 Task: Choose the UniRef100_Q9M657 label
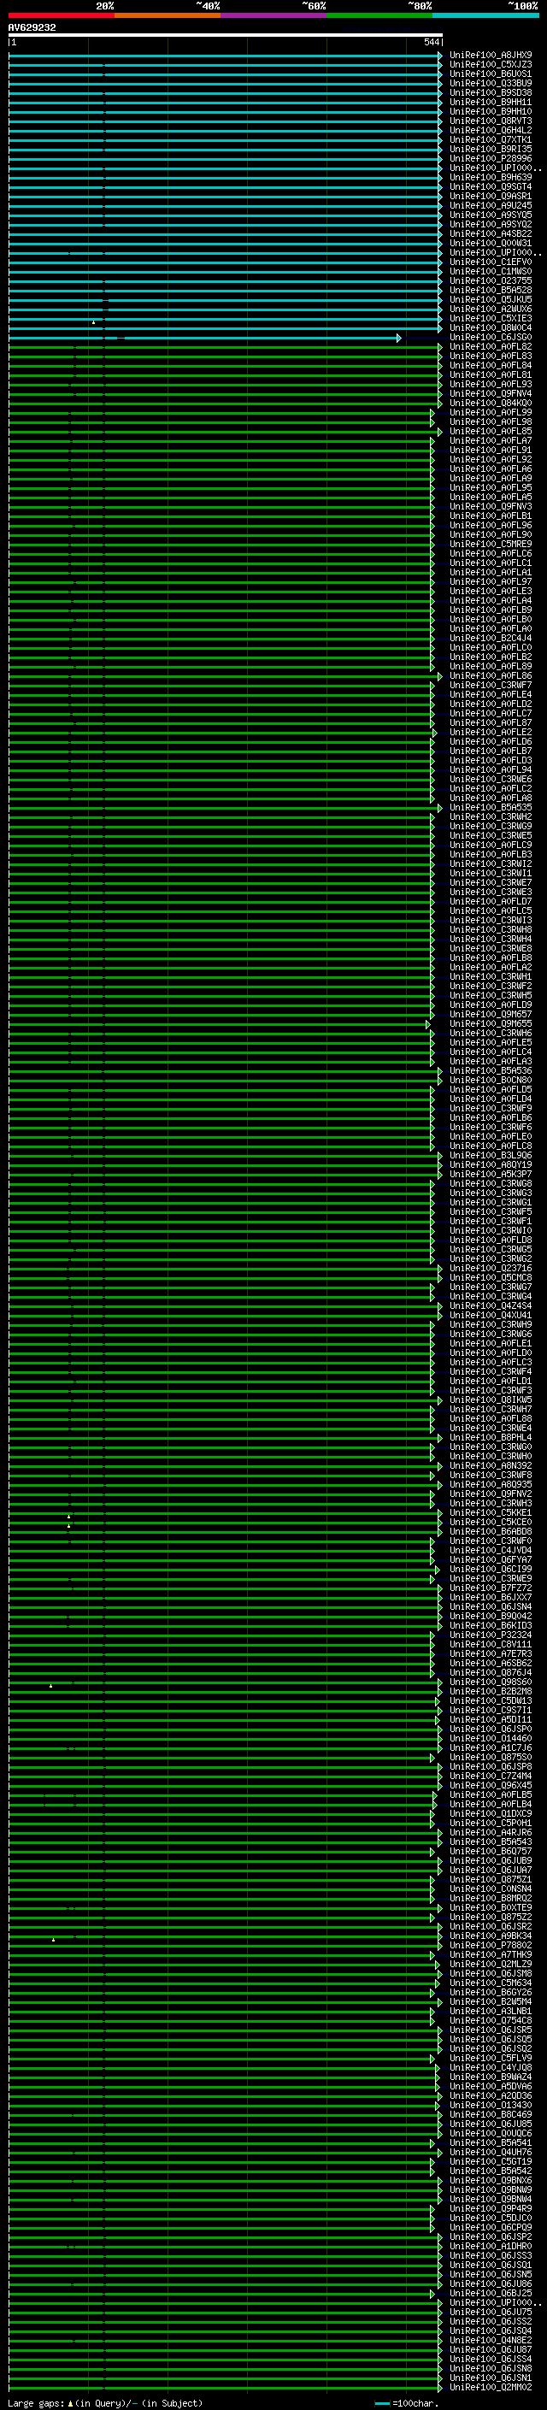491,1014
